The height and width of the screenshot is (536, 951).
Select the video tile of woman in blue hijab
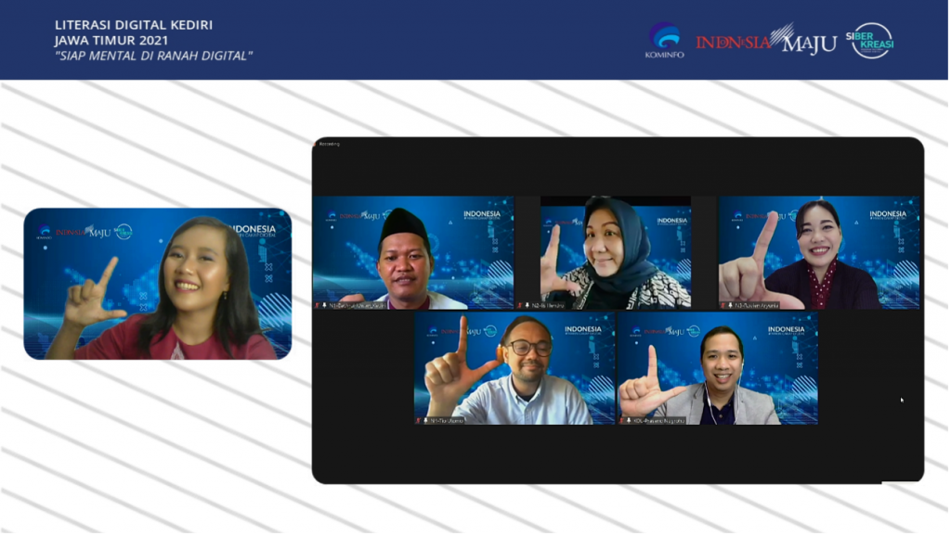pyautogui.click(x=616, y=251)
